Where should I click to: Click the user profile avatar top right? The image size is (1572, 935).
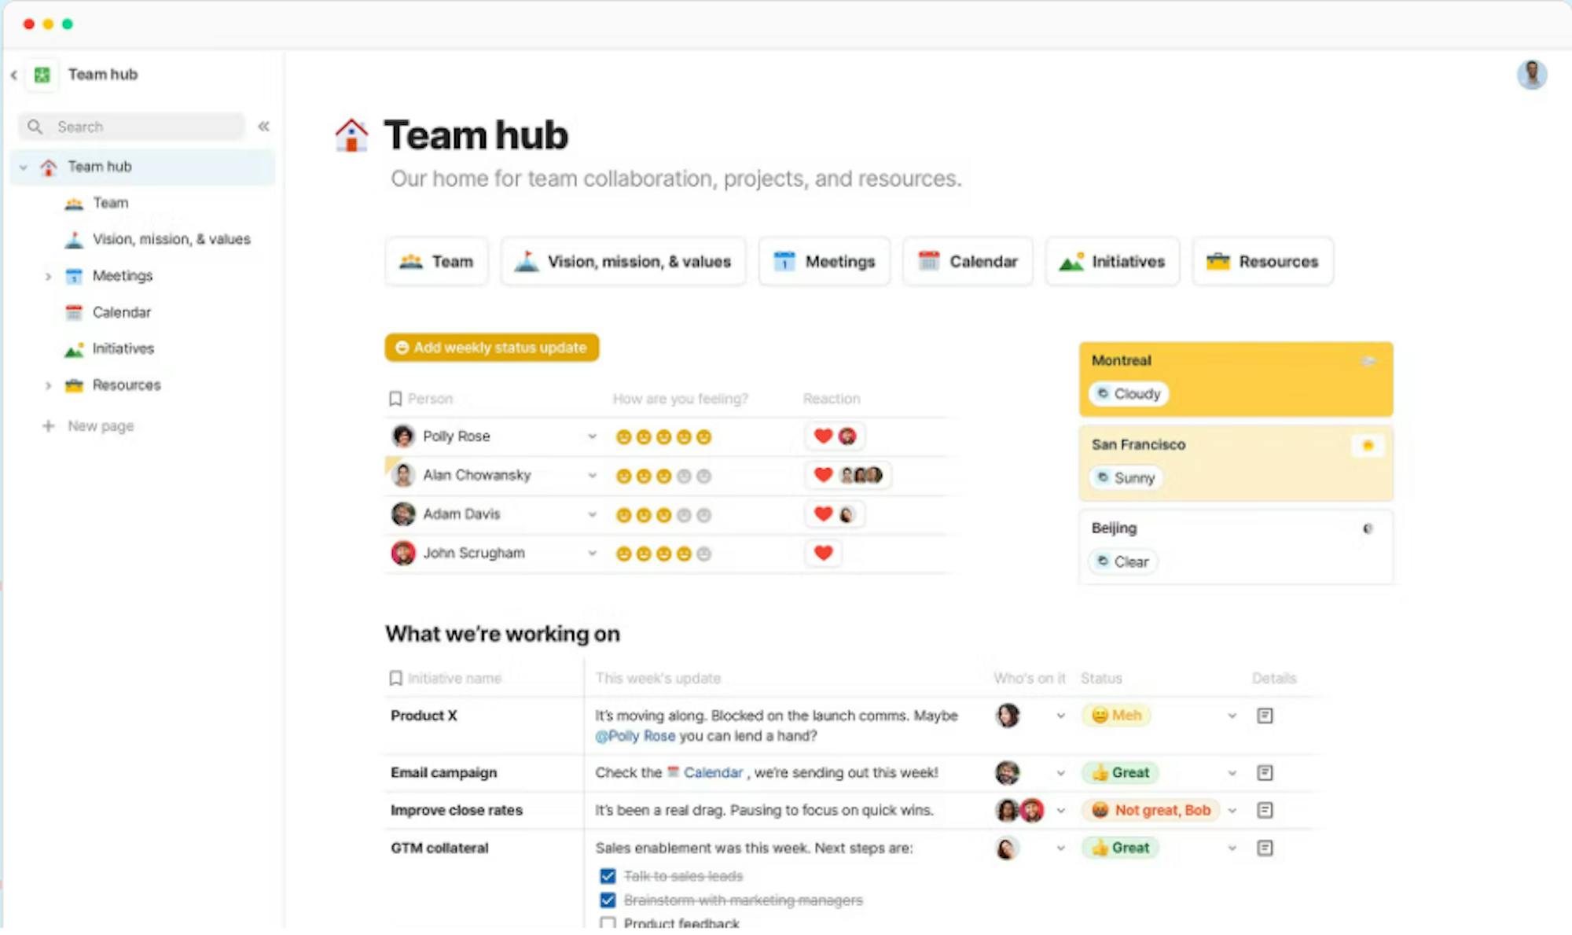[1531, 75]
